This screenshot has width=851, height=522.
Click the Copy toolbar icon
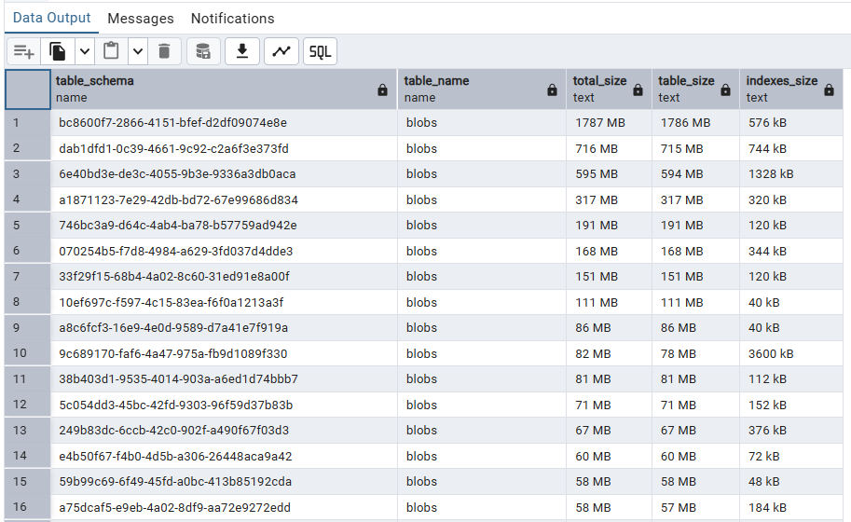click(x=59, y=51)
